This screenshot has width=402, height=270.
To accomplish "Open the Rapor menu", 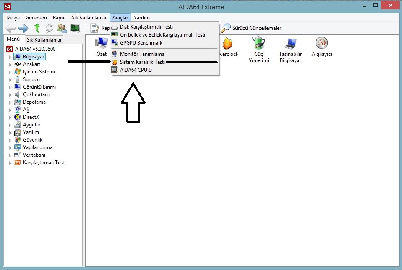I will 59,18.
